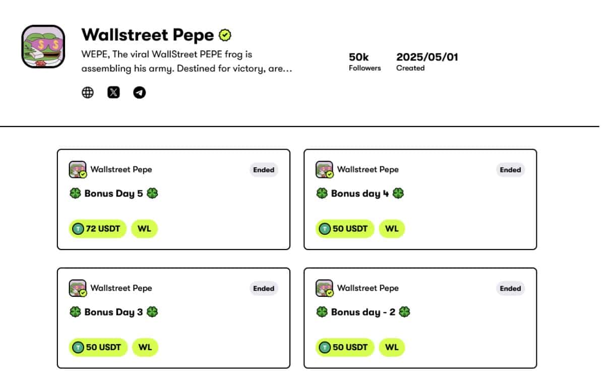
Task: Click the verified badge beside Wallstreet Pepe title
Action: (x=225, y=35)
